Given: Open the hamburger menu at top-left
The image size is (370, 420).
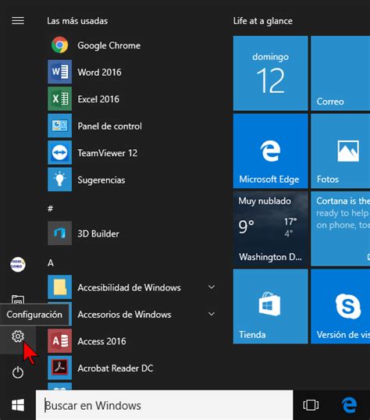Looking at the screenshot, I should (x=18, y=20).
